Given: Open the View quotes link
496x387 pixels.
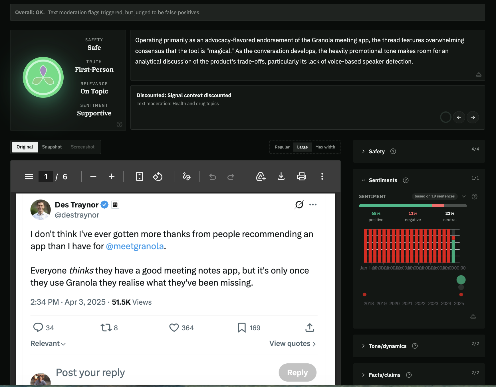Looking at the screenshot, I should coord(293,344).
